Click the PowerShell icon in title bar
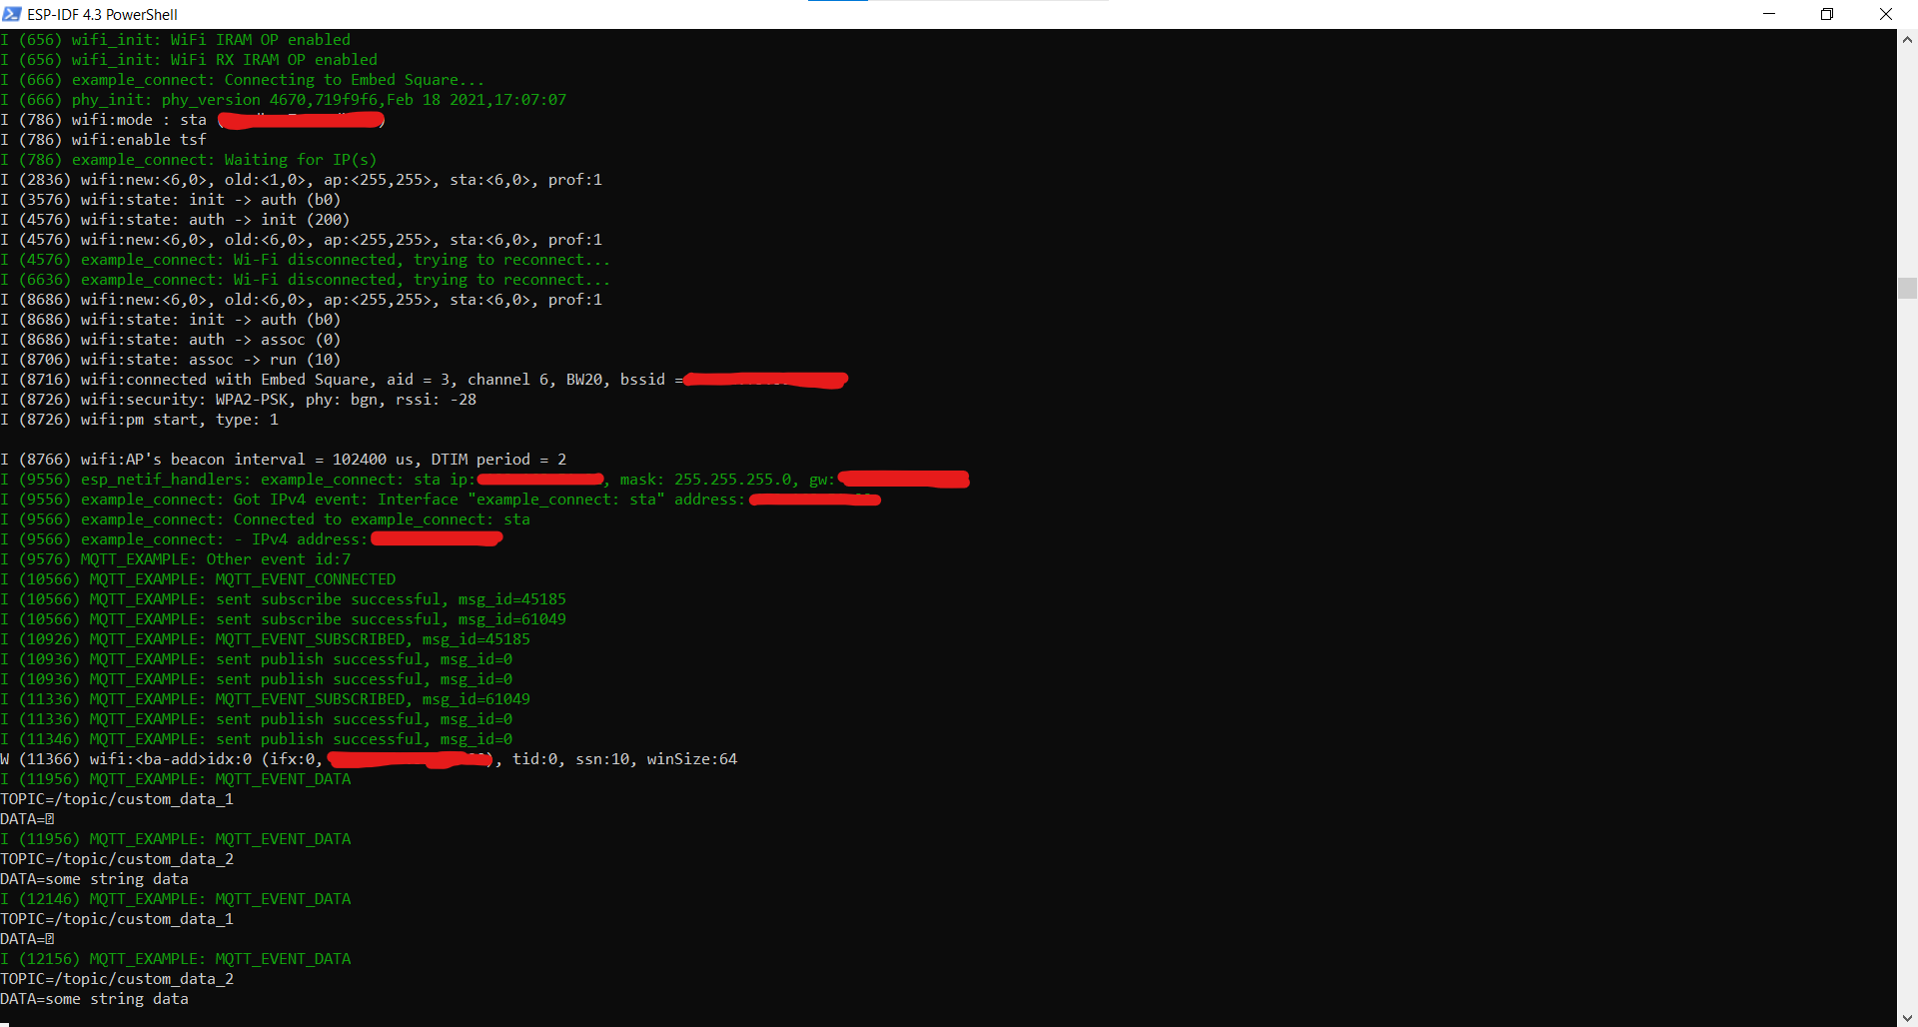 [x=12, y=14]
